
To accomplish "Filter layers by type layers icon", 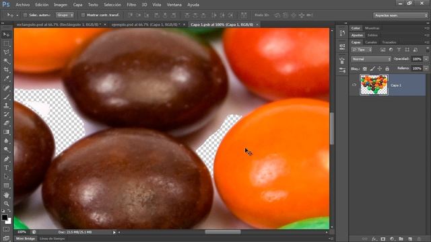I will [x=399, y=50].
